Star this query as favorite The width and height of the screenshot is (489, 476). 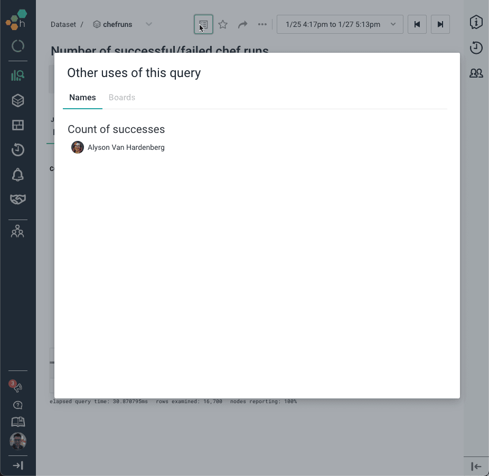[223, 24]
